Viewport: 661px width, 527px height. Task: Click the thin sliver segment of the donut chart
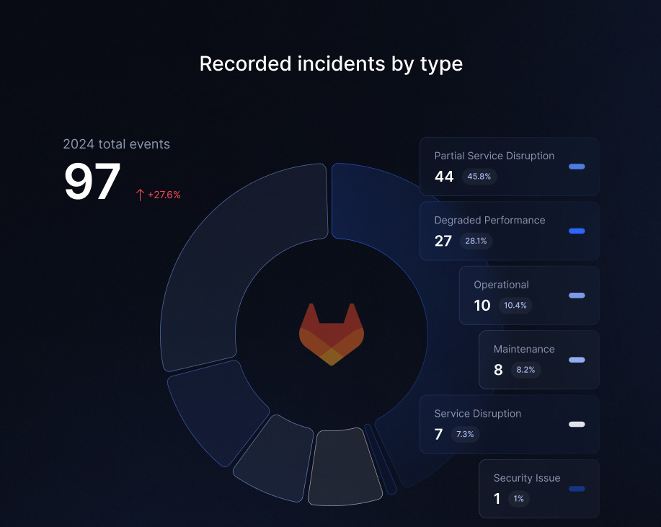pos(381,459)
